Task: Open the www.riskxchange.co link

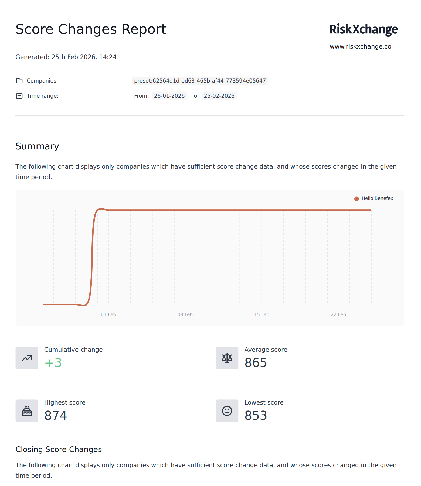Action: pos(360,46)
